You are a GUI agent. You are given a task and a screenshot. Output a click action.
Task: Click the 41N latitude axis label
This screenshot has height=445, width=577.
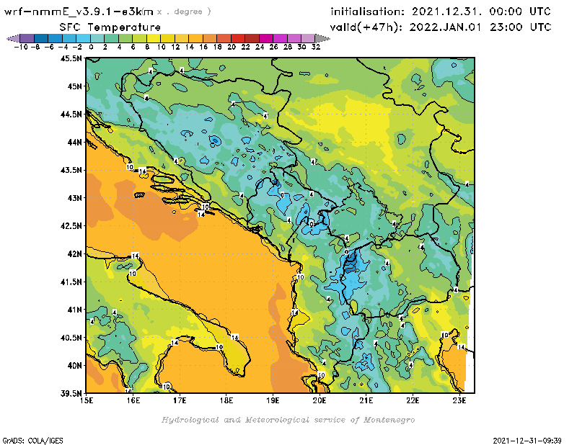coord(75,310)
